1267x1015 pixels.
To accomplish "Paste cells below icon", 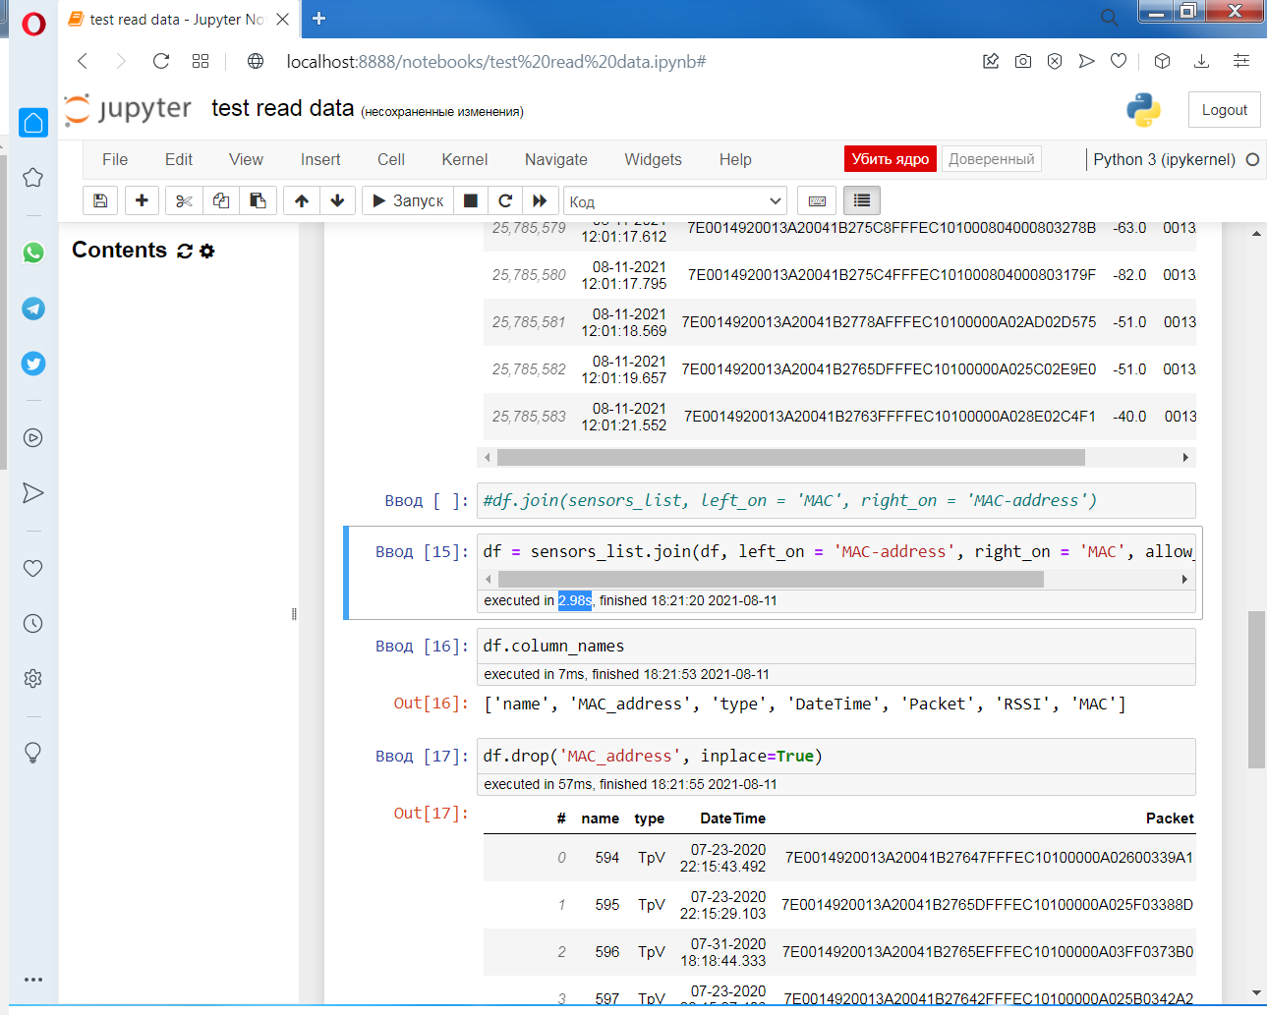I will coord(258,200).
